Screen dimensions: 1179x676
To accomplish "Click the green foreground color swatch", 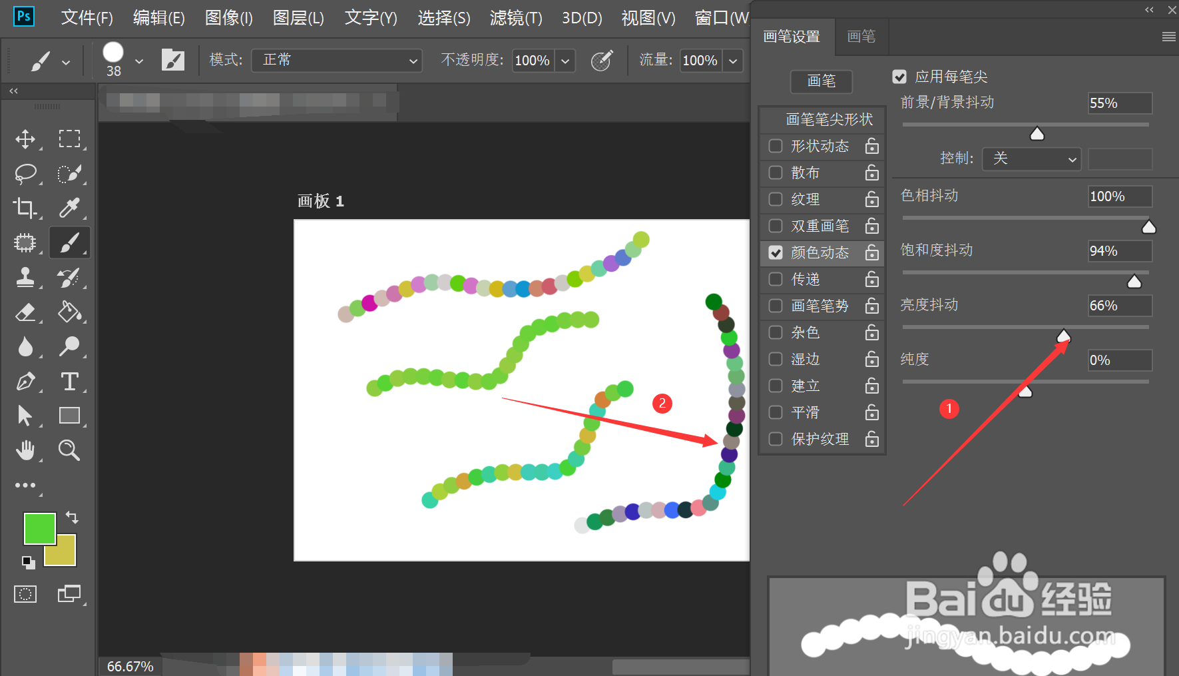I will pyautogui.click(x=39, y=528).
